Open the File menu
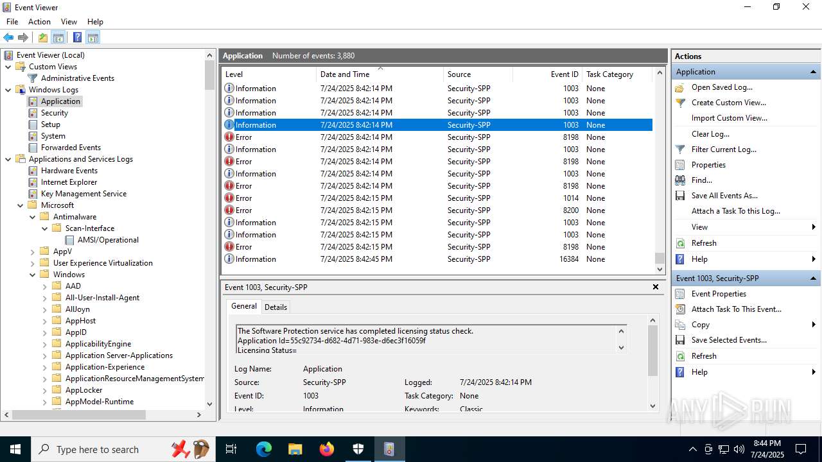 point(12,22)
